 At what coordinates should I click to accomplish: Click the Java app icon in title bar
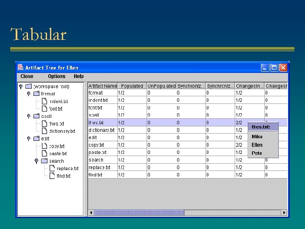[x=20, y=67]
